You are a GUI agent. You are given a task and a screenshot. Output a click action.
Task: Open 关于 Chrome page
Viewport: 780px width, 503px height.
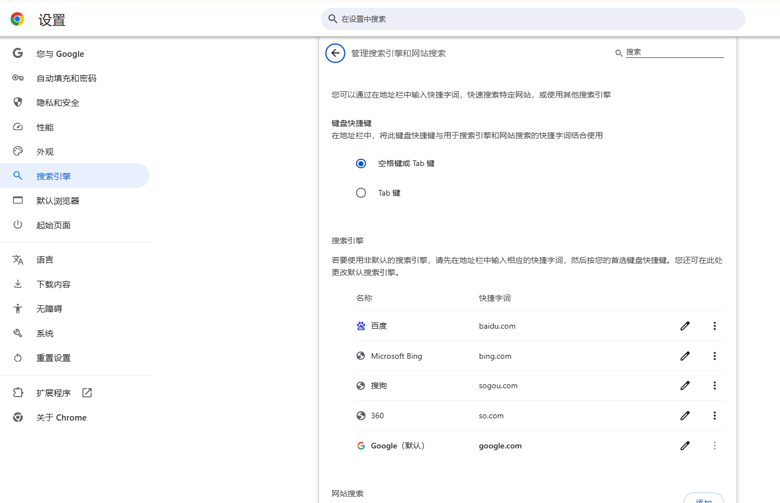click(x=75, y=417)
